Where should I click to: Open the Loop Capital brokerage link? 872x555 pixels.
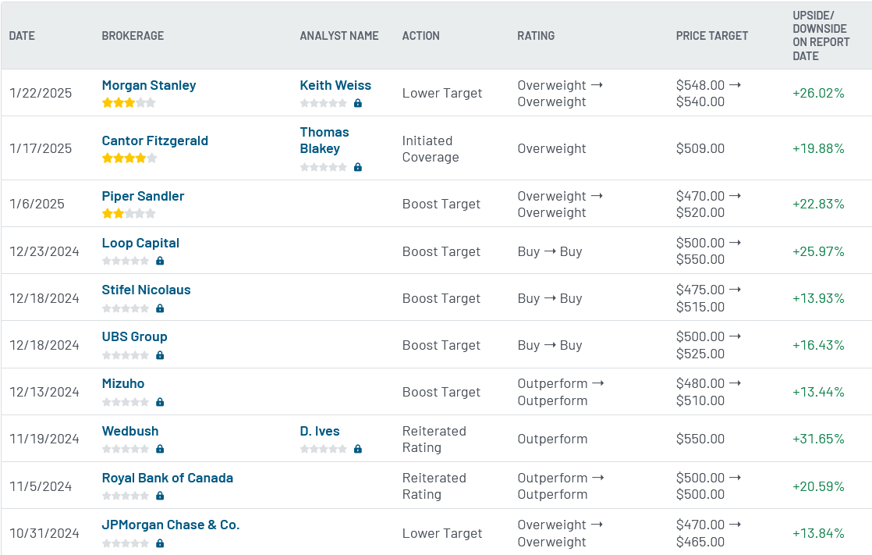(x=140, y=244)
